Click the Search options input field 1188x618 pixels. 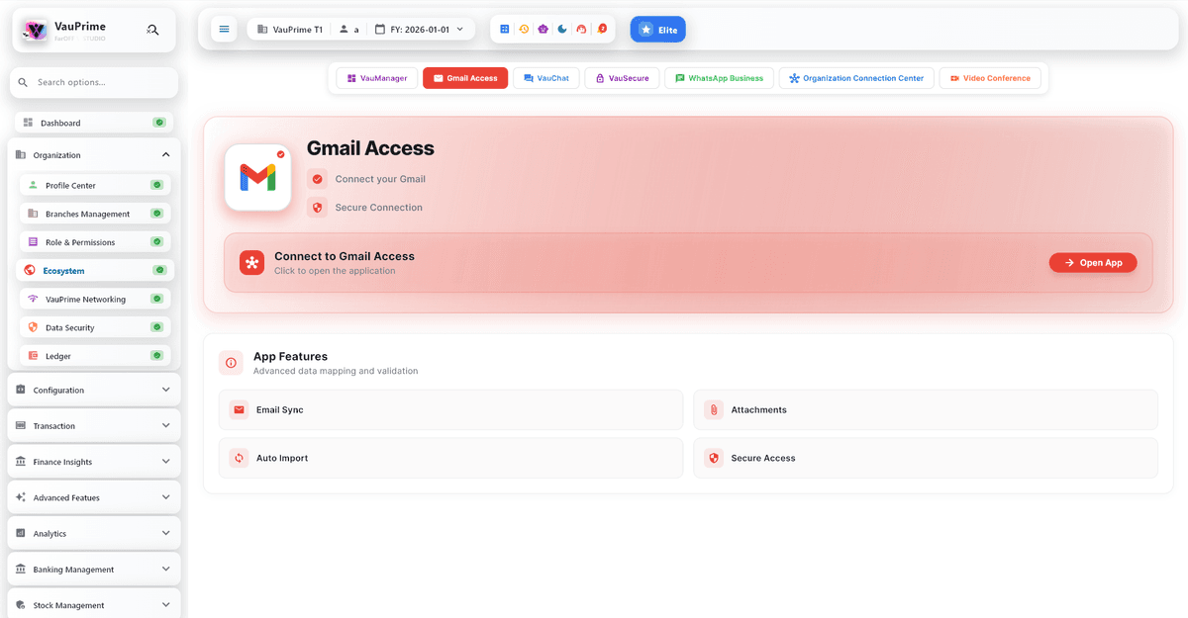tap(94, 82)
